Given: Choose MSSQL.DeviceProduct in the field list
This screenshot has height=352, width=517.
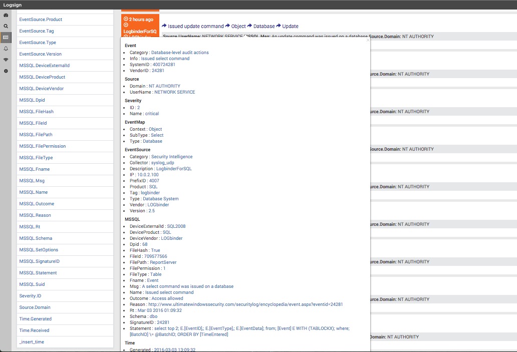Looking at the screenshot, I should click(x=65, y=77).
